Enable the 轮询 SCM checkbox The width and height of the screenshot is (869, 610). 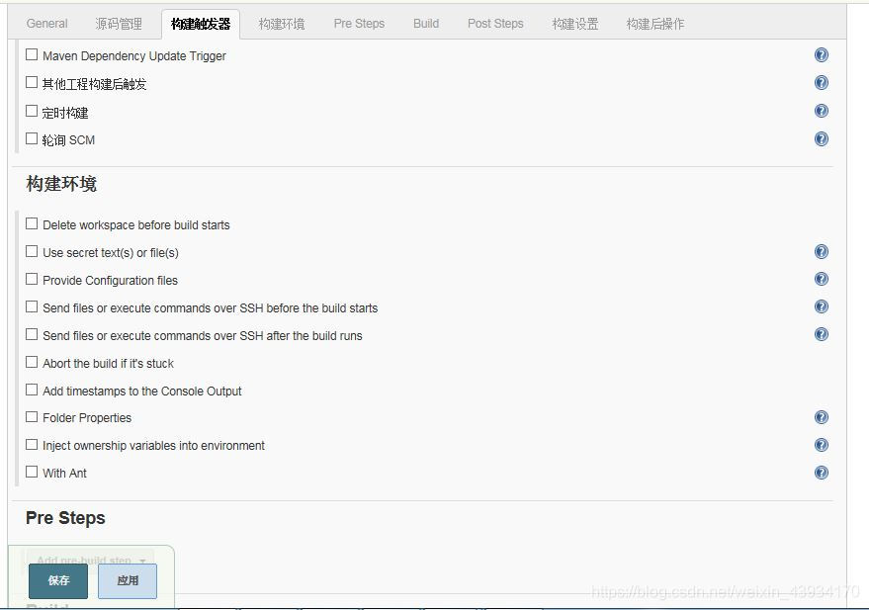pos(32,138)
